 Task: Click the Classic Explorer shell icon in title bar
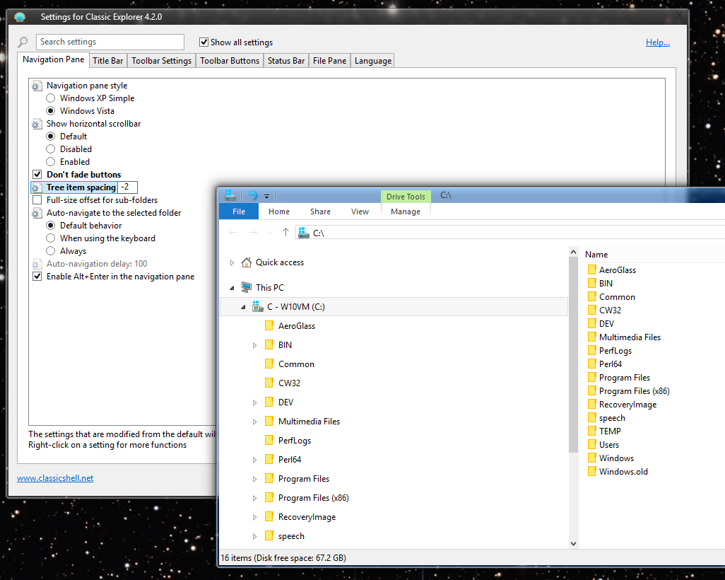point(19,17)
